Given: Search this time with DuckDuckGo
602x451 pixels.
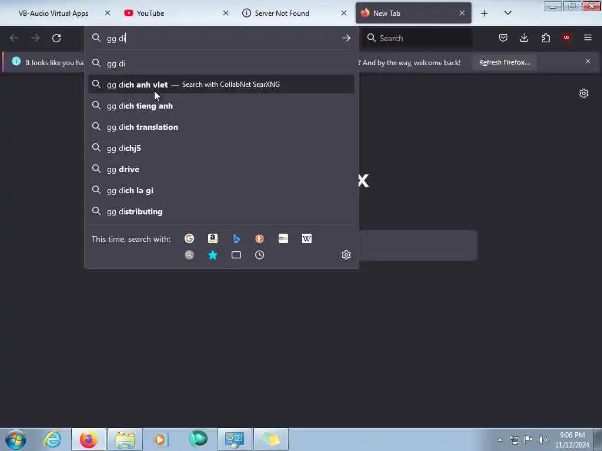Looking at the screenshot, I should (x=259, y=238).
